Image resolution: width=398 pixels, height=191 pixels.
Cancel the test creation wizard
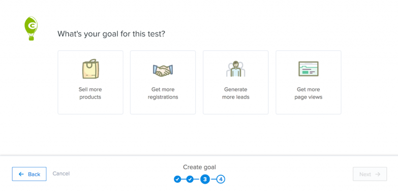coord(61,174)
